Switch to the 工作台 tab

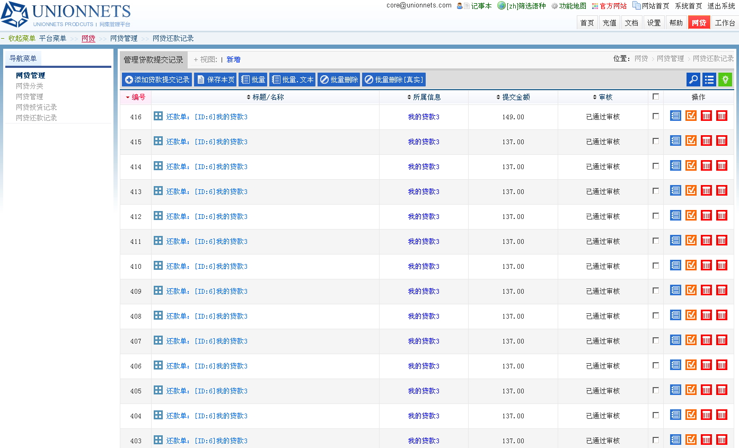pyautogui.click(x=725, y=23)
